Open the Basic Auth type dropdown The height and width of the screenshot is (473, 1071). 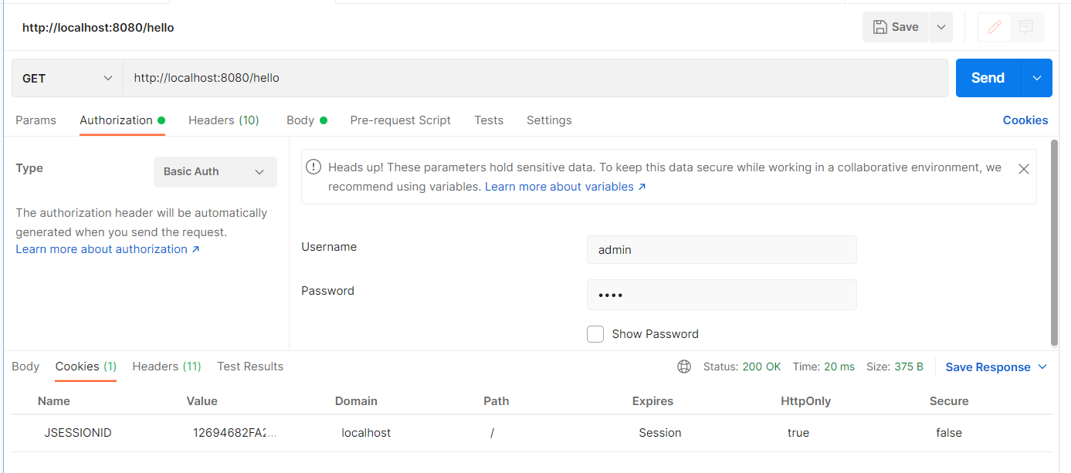(215, 171)
